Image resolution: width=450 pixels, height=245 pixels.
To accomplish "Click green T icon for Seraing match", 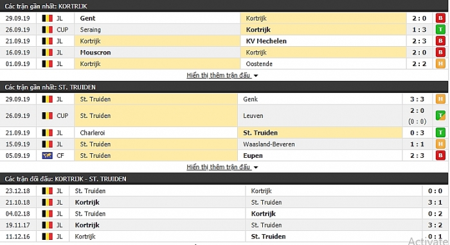I will coord(440,30).
